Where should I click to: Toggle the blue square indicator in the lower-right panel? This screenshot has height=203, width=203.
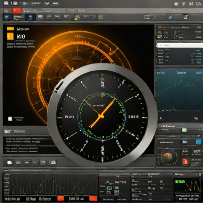coord(199,142)
